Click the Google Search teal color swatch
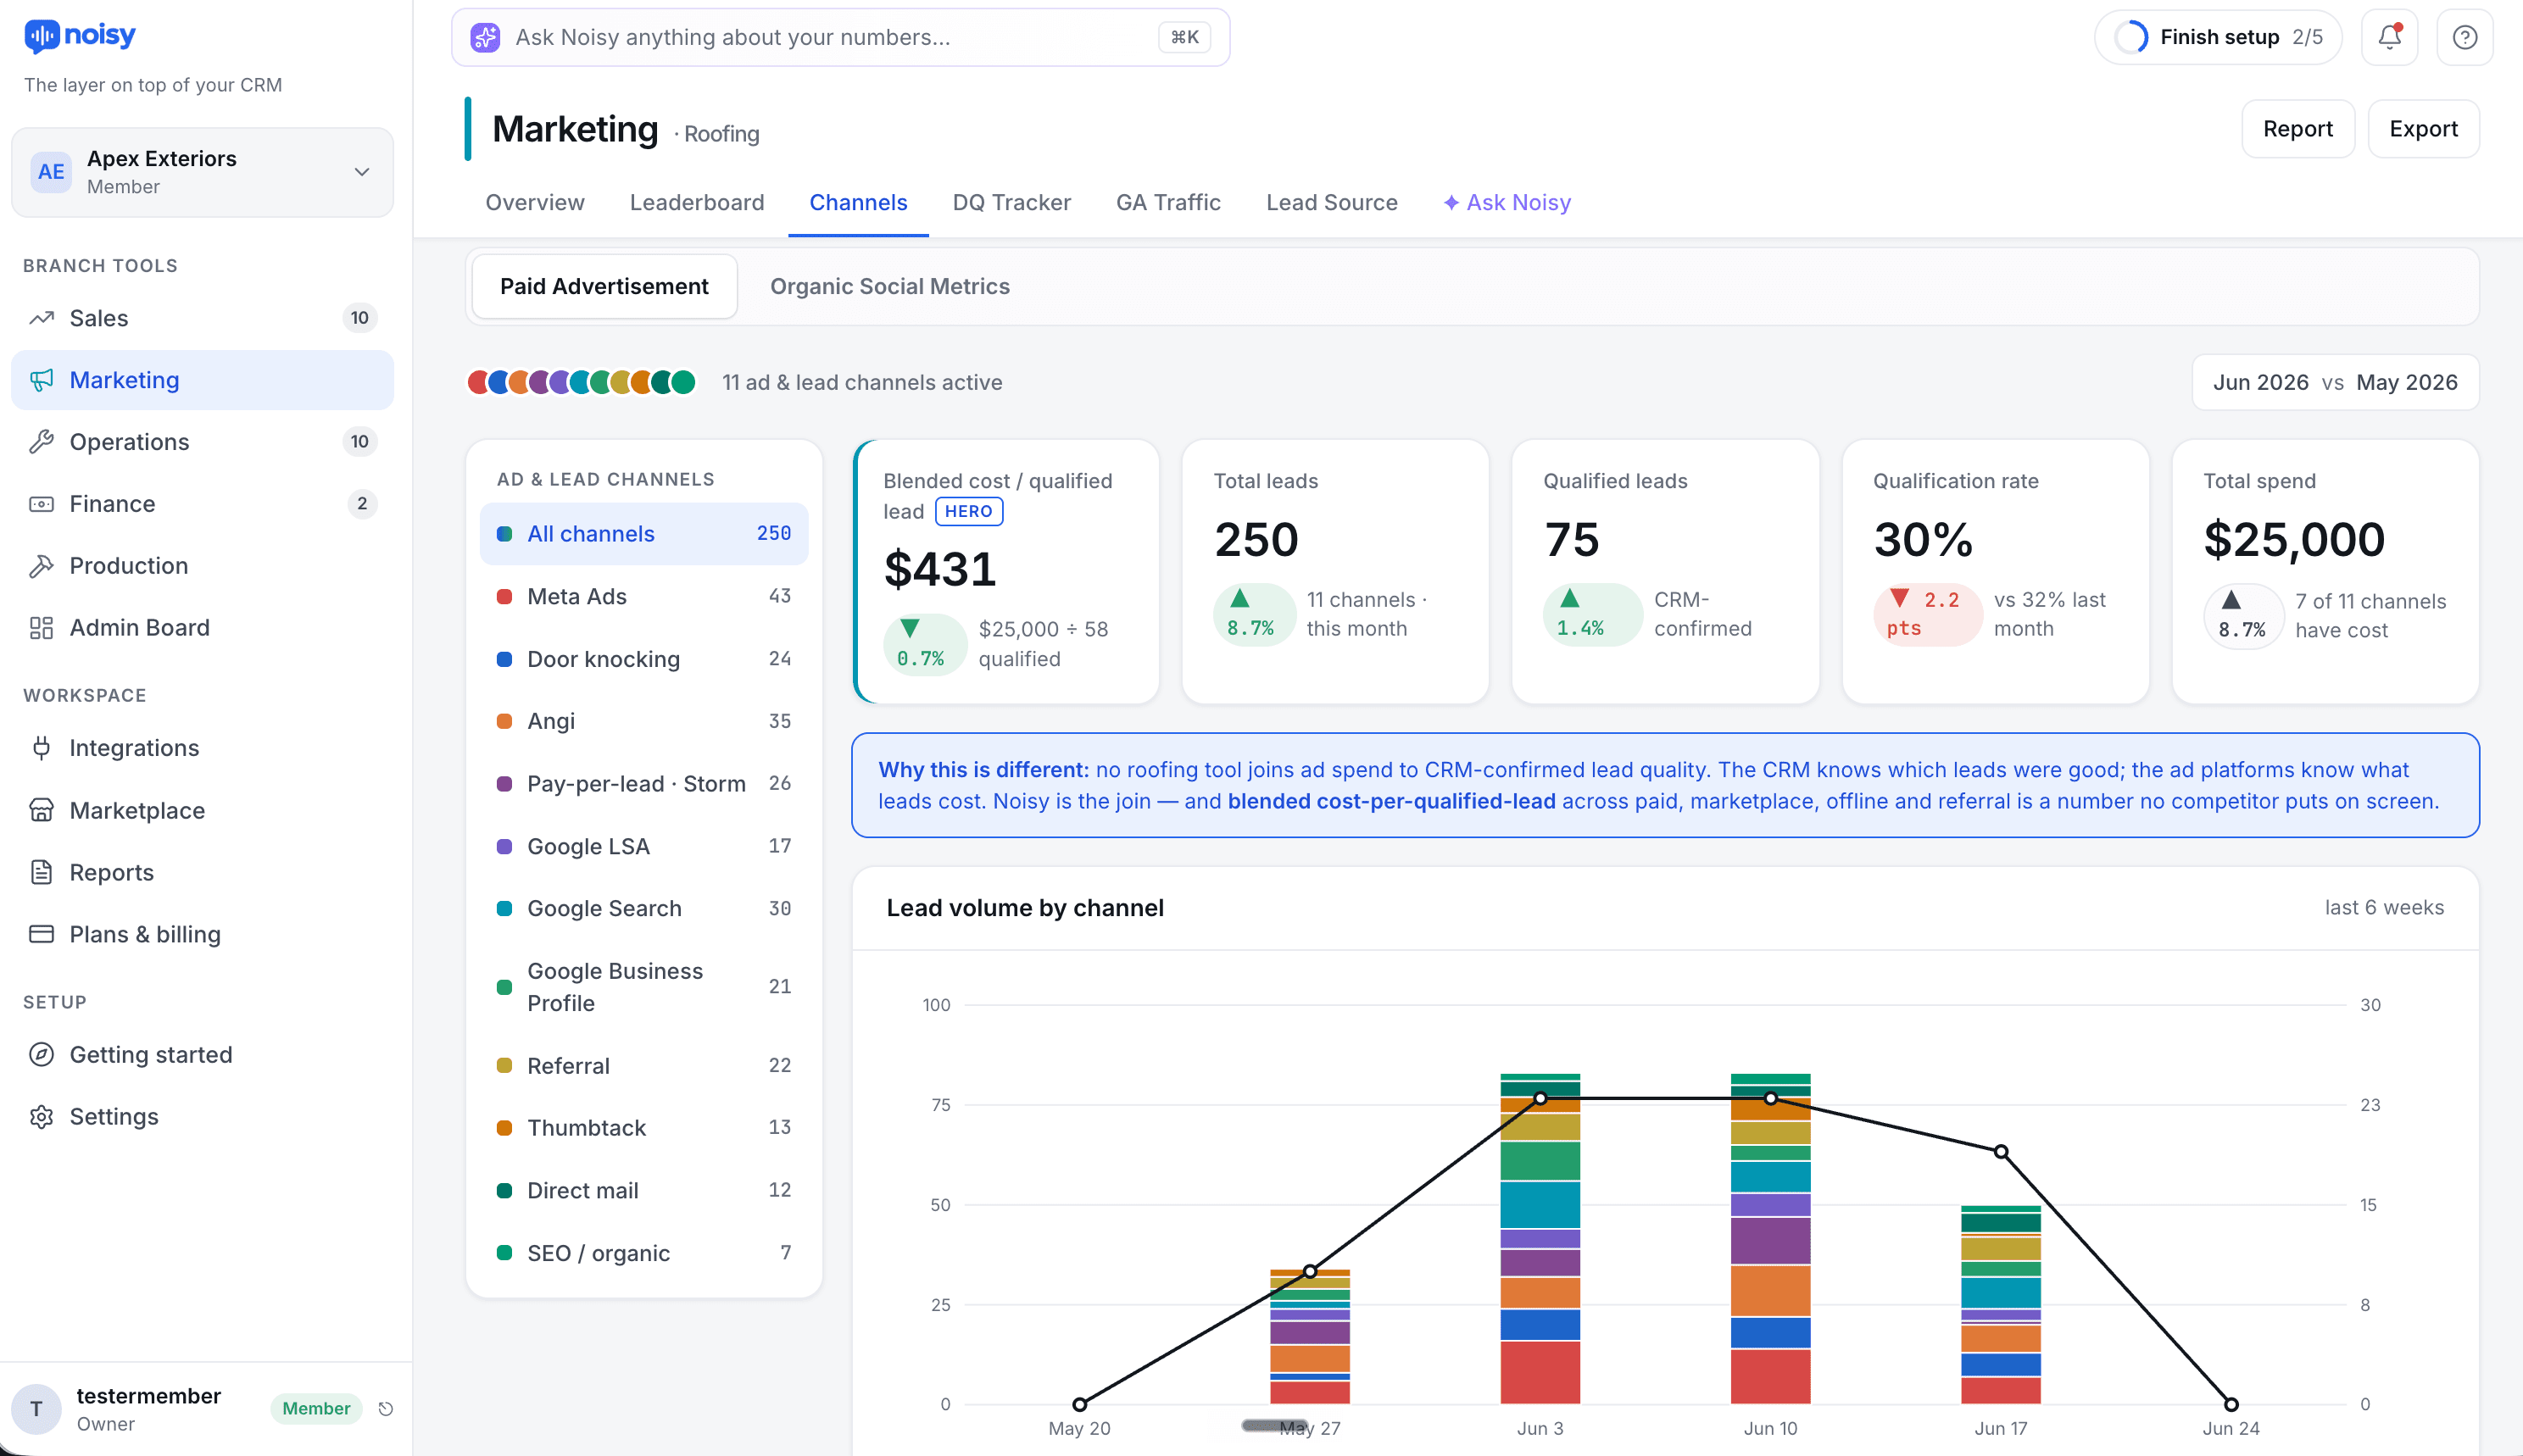This screenshot has width=2523, height=1456. (505, 909)
